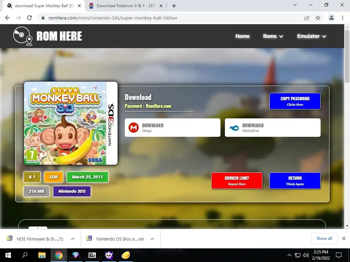Click the volume speaker tray icon
350x262 pixels.
[306, 255]
